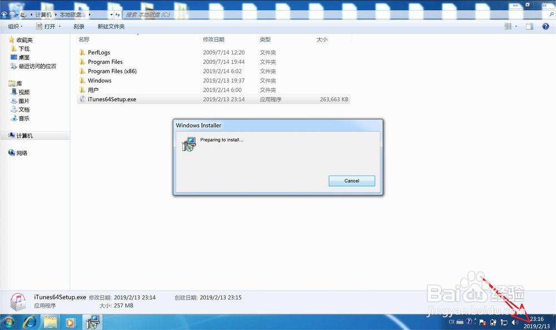Screen dimensions: 556x330
Task: Click the 本地磁盘 breadcrumb in address bar
Action: [x=72, y=14]
